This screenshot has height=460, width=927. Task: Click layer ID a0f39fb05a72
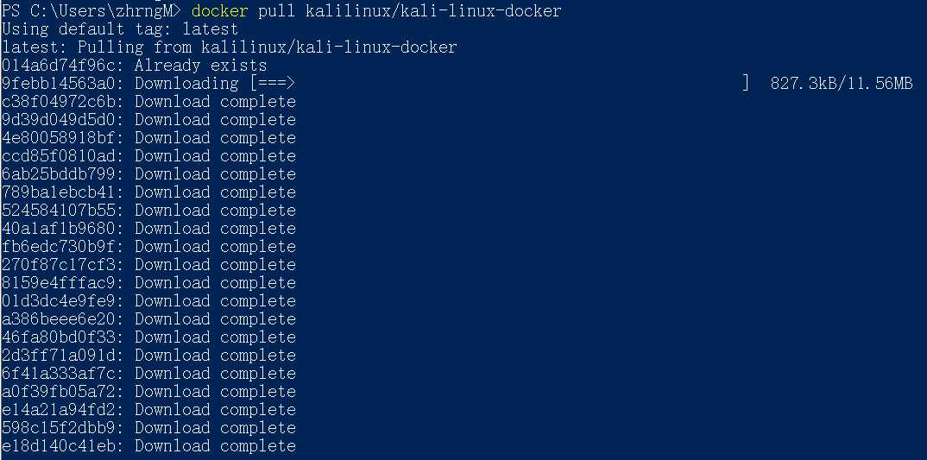pyautogui.click(x=63, y=392)
